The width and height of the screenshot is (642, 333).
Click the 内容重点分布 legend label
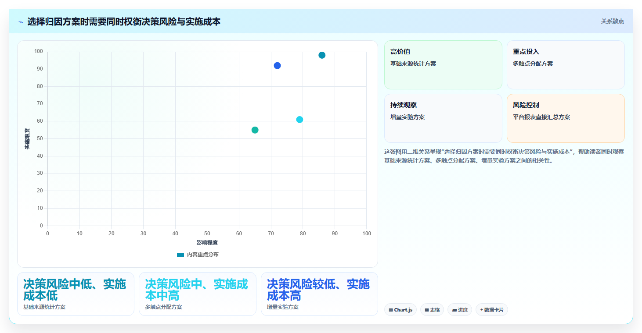pyautogui.click(x=202, y=255)
